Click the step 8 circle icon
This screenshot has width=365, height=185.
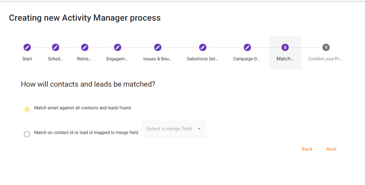click(285, 47)
